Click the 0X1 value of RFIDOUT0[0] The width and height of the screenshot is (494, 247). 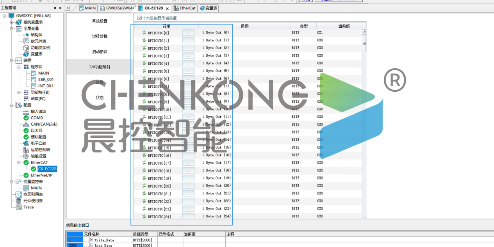[x=320, y=33]
